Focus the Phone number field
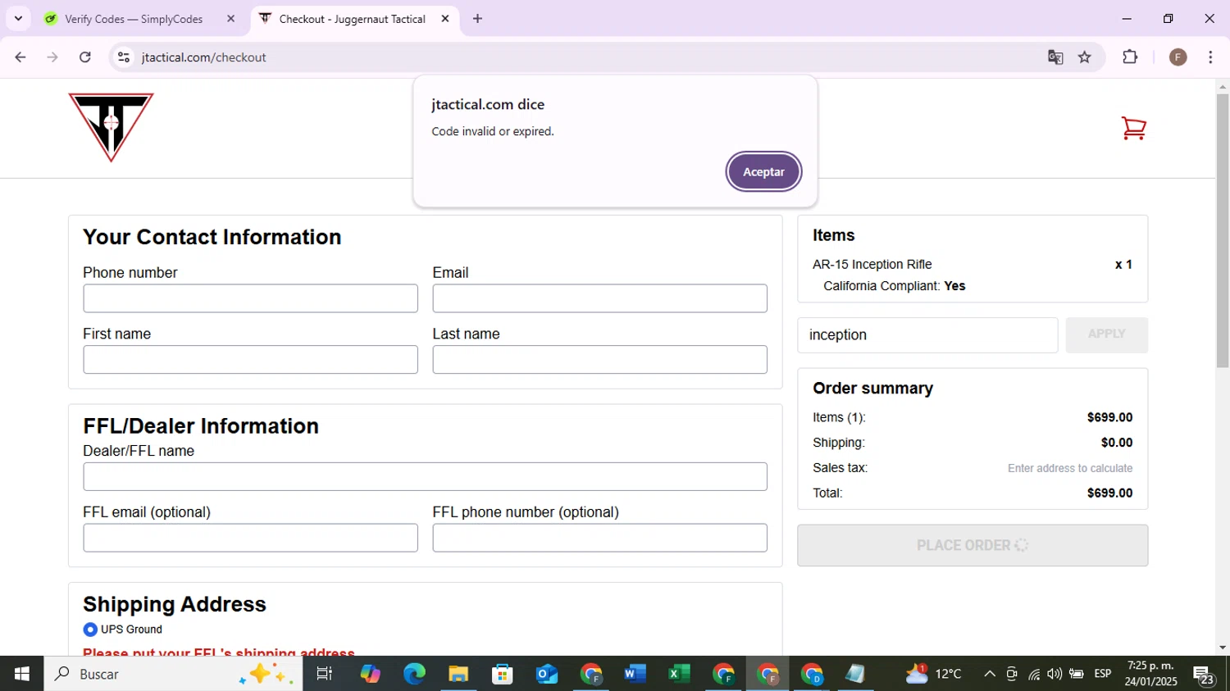This screenshot has width=1230, height=691. click(x=250, y=298)
